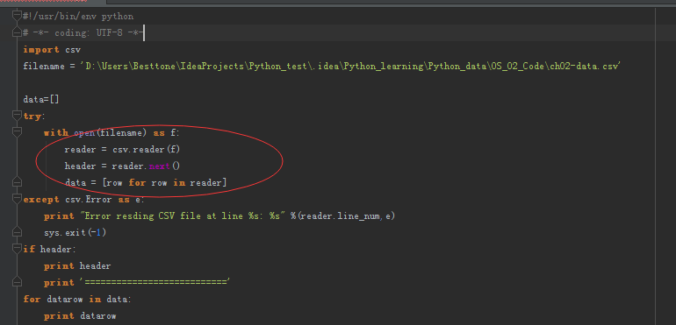Click 'csv.reader(f)' expression

(x=146, y=150)
